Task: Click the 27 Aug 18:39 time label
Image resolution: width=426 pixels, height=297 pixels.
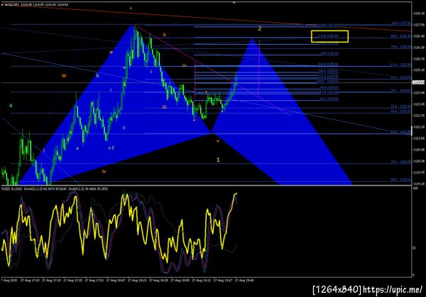Action: [x=160, y=280]
